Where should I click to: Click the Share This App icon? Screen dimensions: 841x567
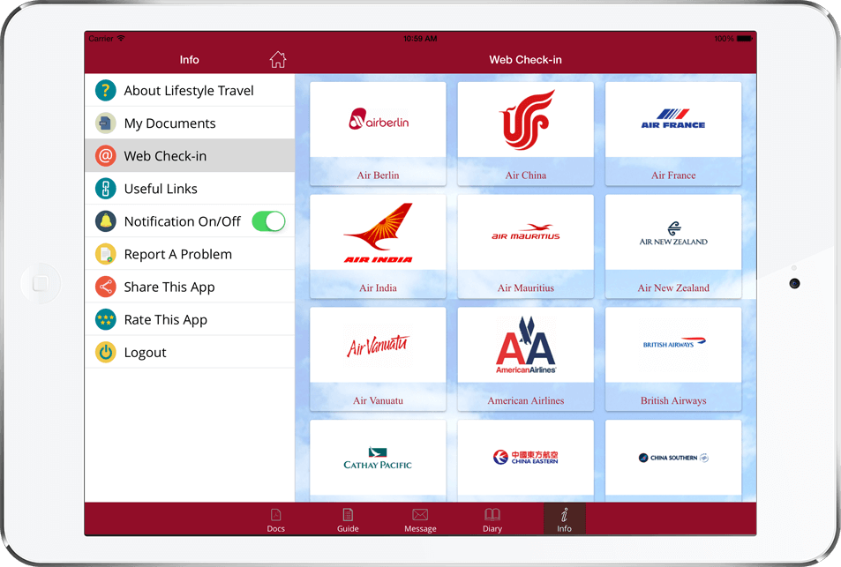pos(106,287)
